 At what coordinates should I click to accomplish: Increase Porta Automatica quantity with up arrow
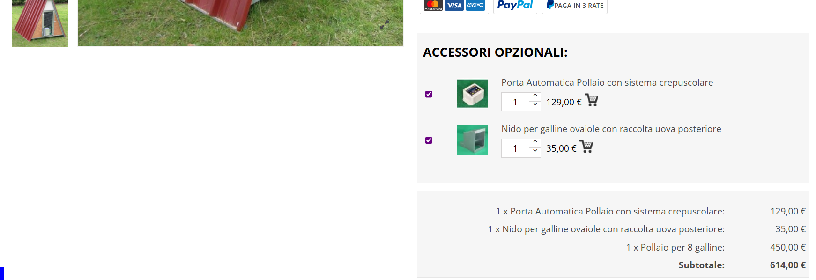point(535,96)
